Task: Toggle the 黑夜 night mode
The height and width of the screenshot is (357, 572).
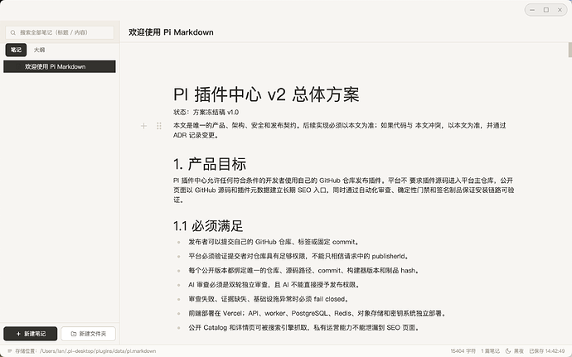Action: pos(514,351)
